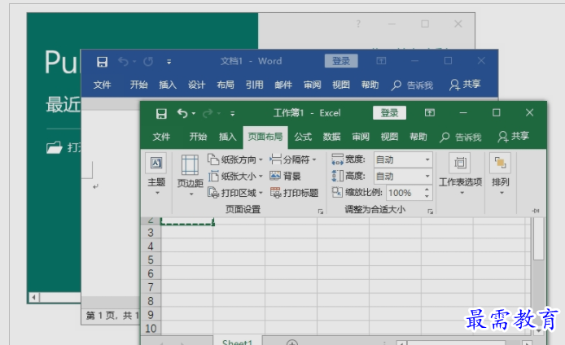This screenshot has height=345, width=565.
Task: Open the 主题 themes gallery
Action: point(155,173)
